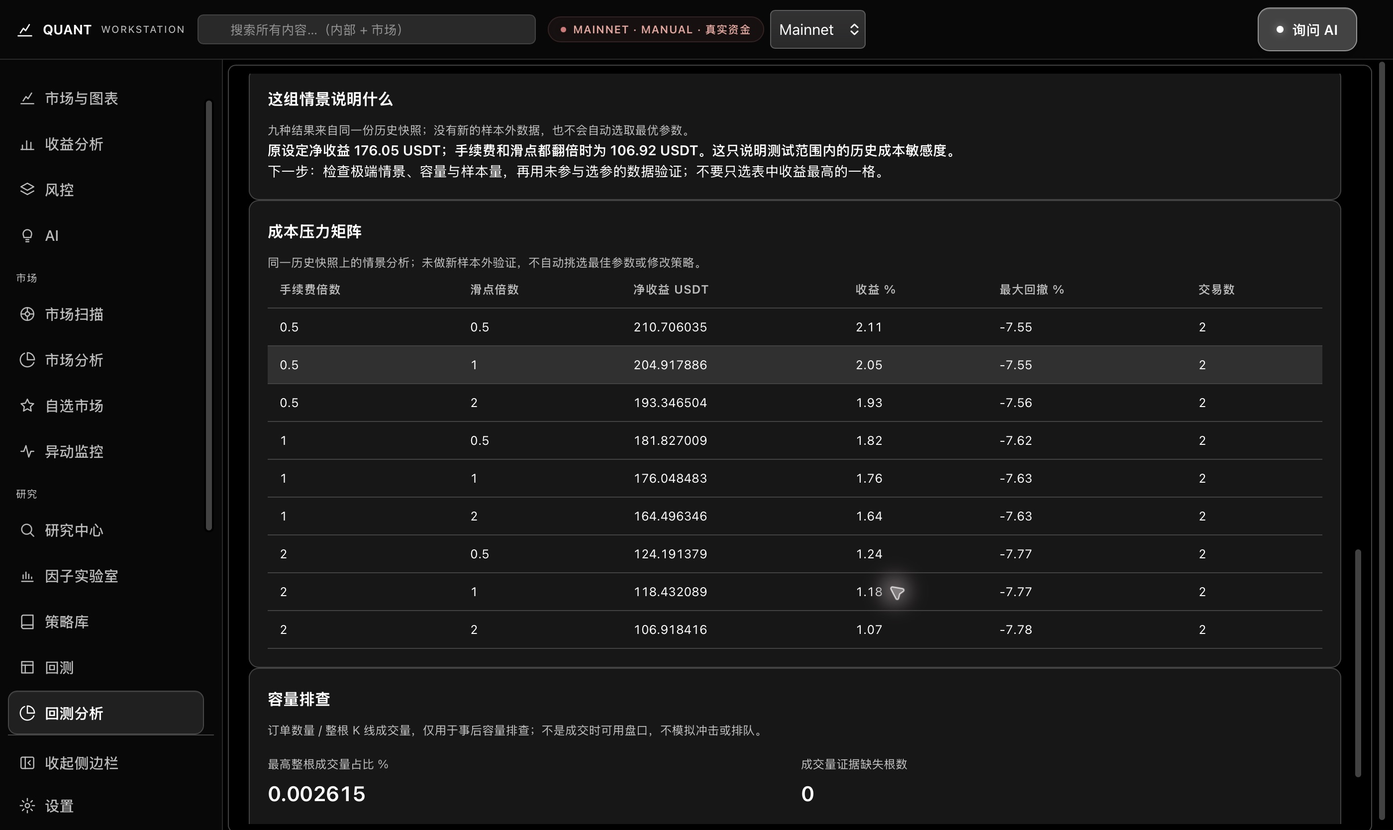Click the 风控 layers icon
Viewport: 1393px width, 830px height.
pos(27,190)
